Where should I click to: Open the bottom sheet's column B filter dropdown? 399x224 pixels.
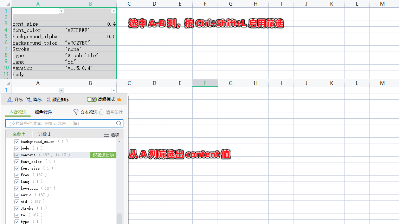point(113,91)
